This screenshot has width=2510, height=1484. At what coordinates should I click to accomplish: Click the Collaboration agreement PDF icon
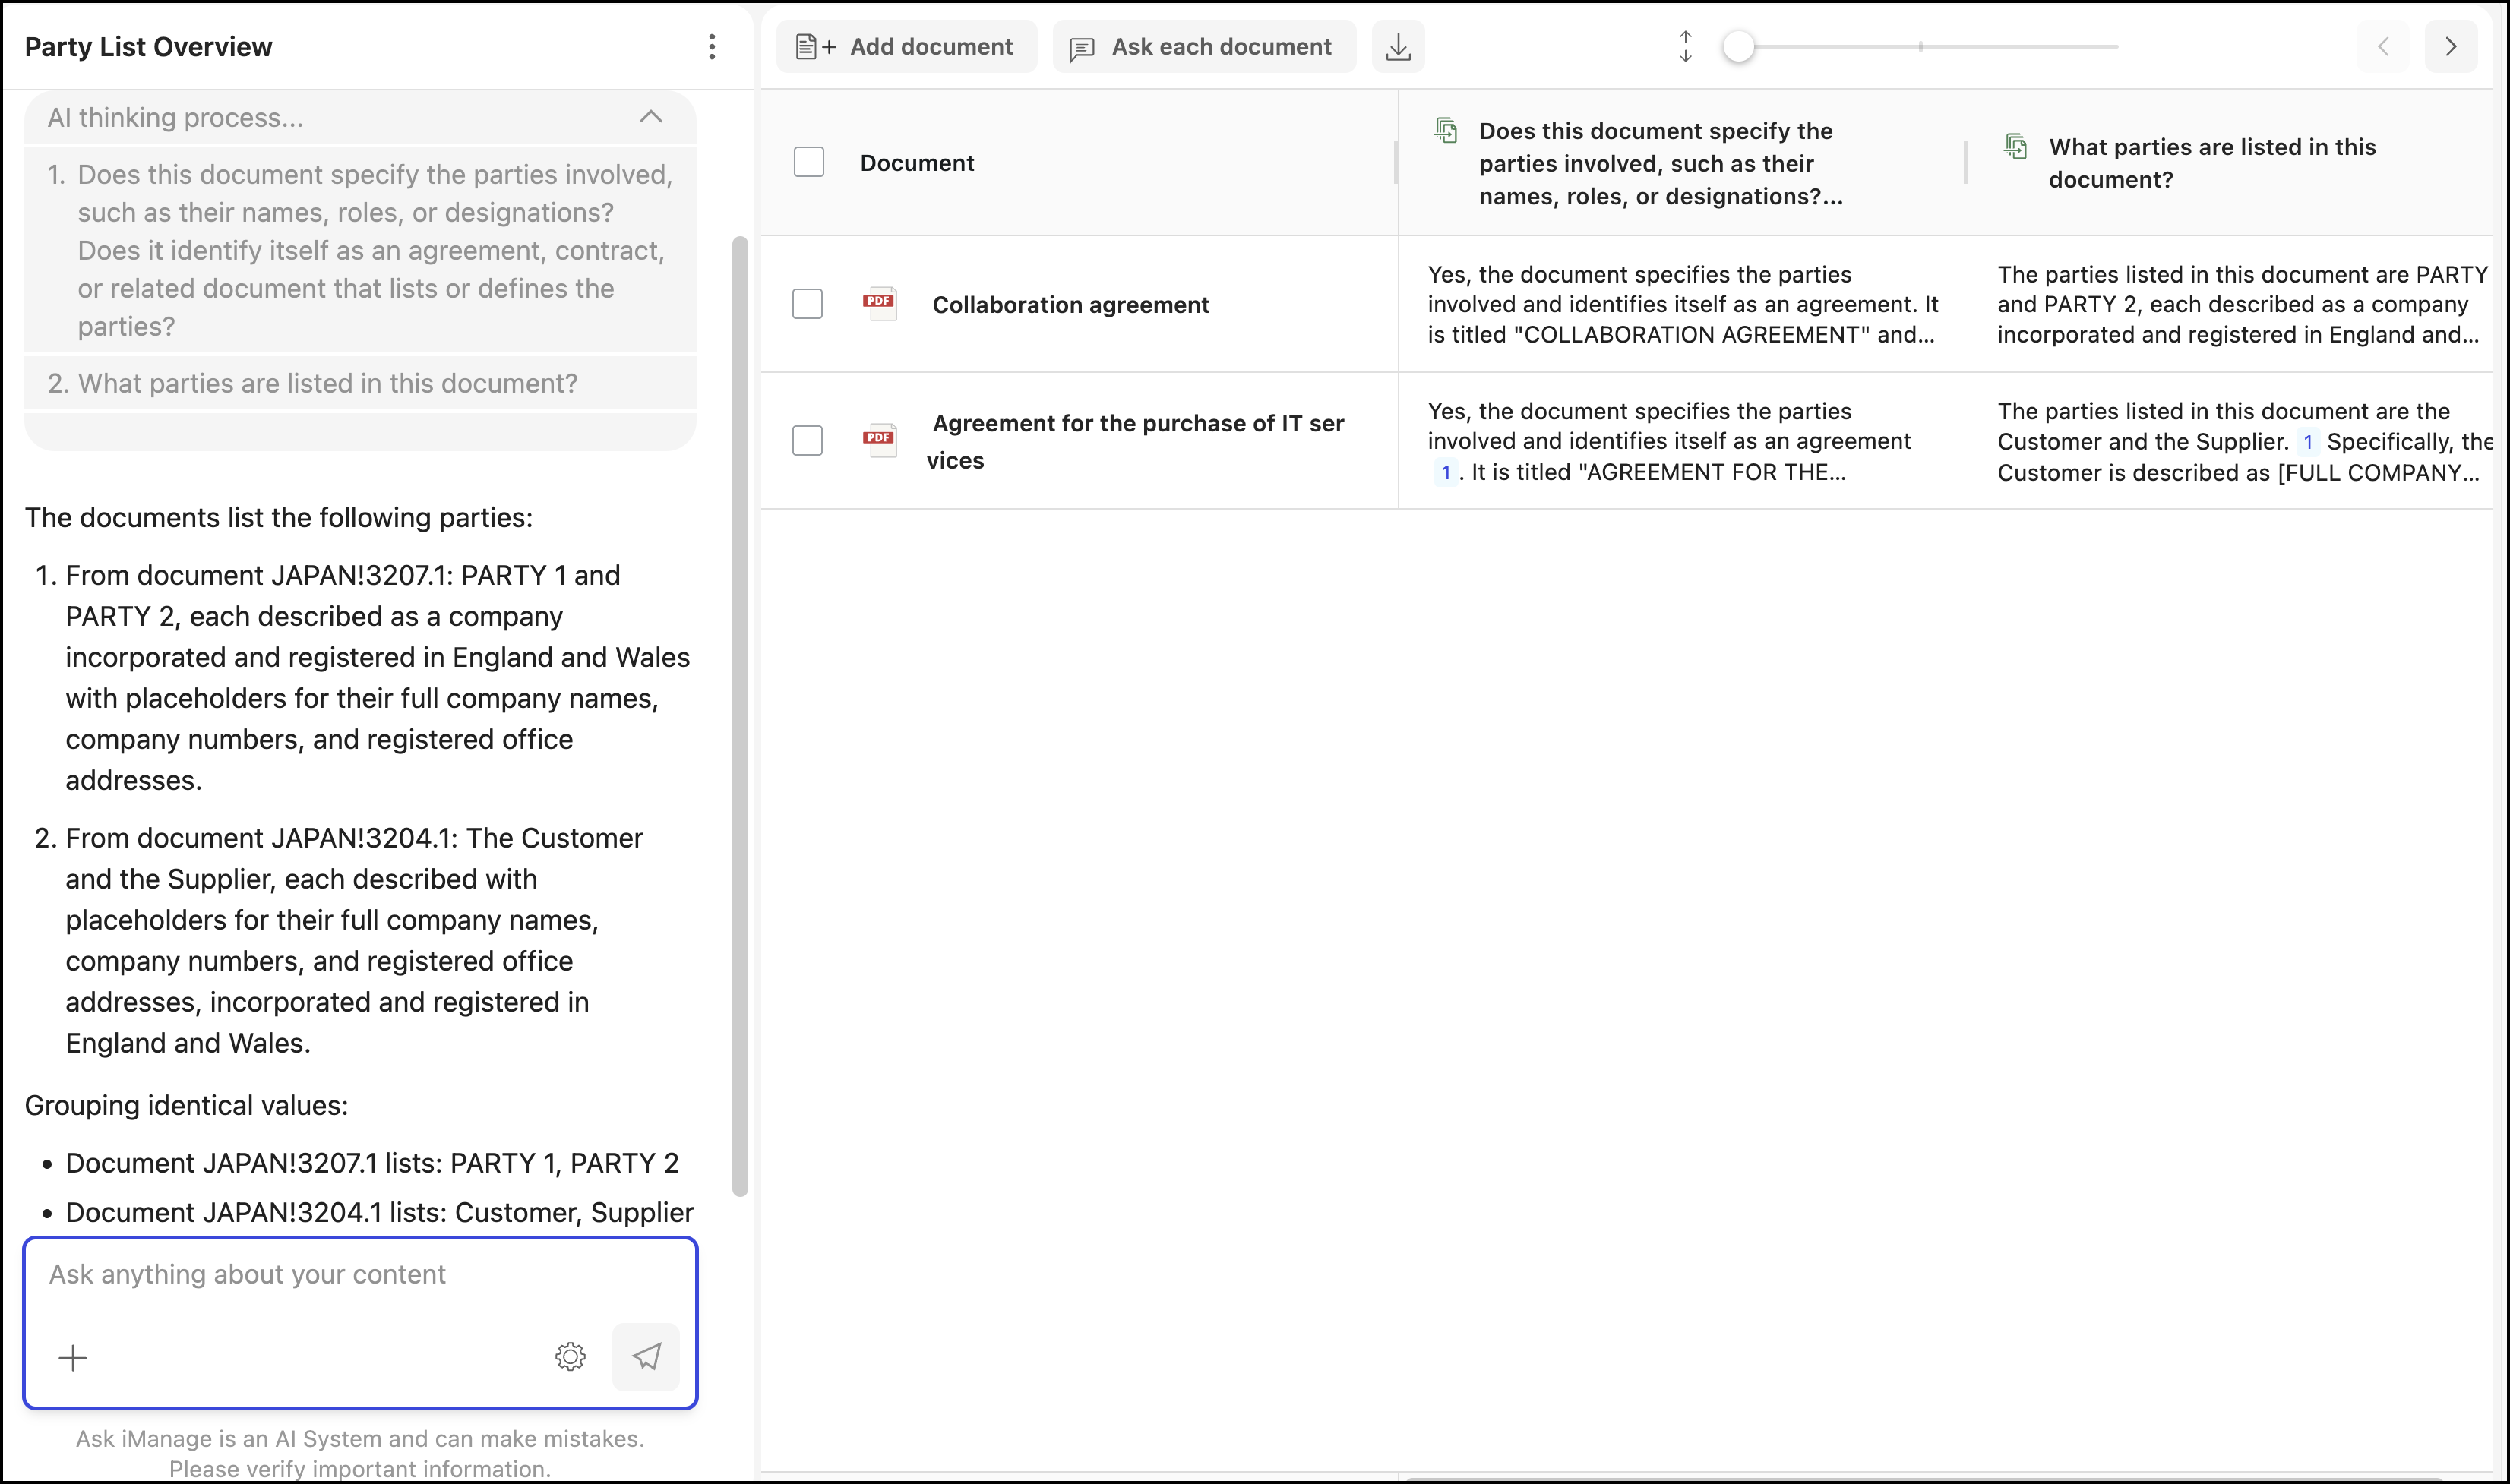coord(879,304)
